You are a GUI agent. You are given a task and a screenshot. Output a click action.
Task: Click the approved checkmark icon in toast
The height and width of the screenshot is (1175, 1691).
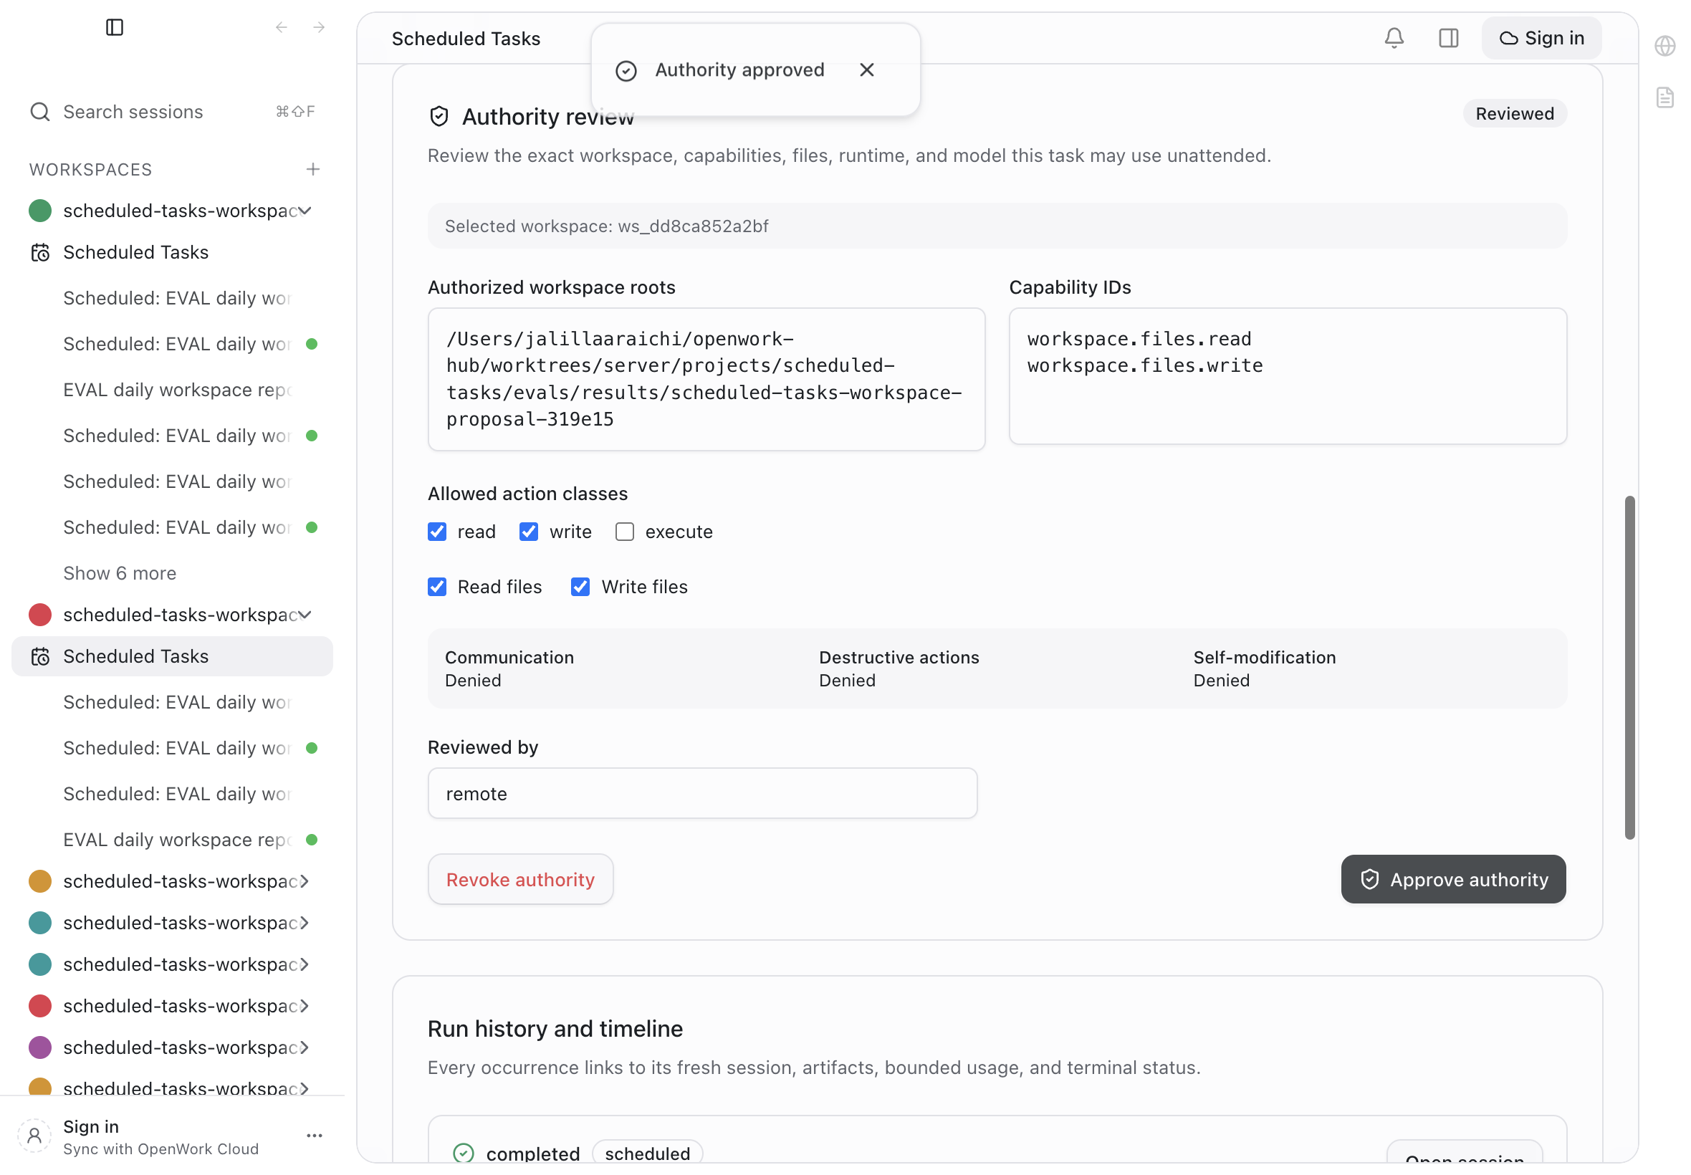626,71
